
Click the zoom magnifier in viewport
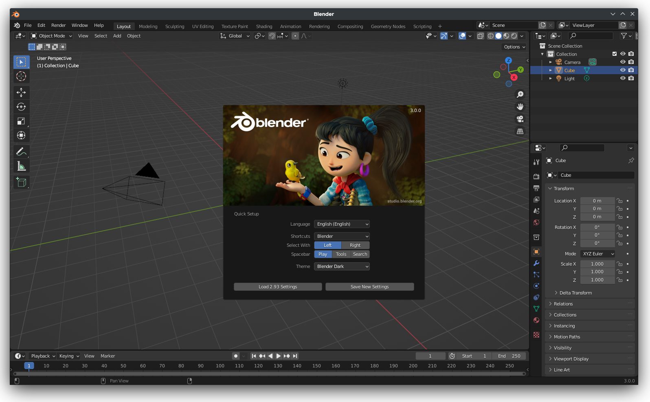[x=520, y=94]
